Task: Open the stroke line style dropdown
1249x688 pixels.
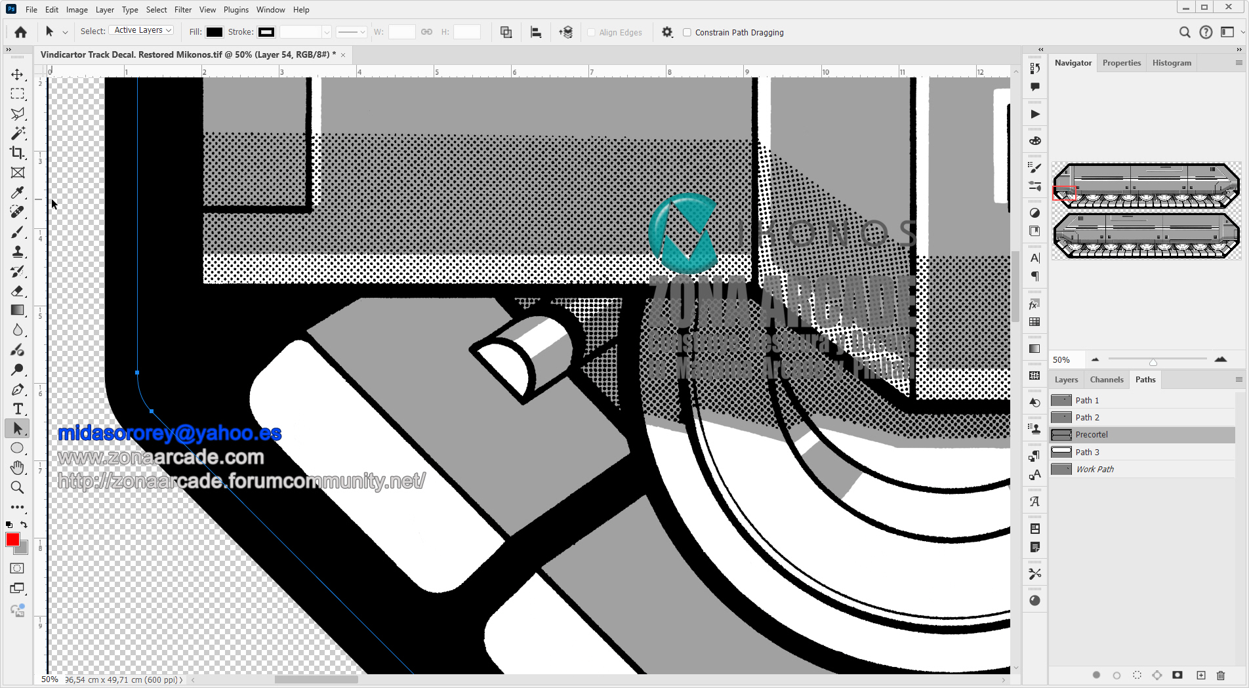Action: (x=352, y=32)
